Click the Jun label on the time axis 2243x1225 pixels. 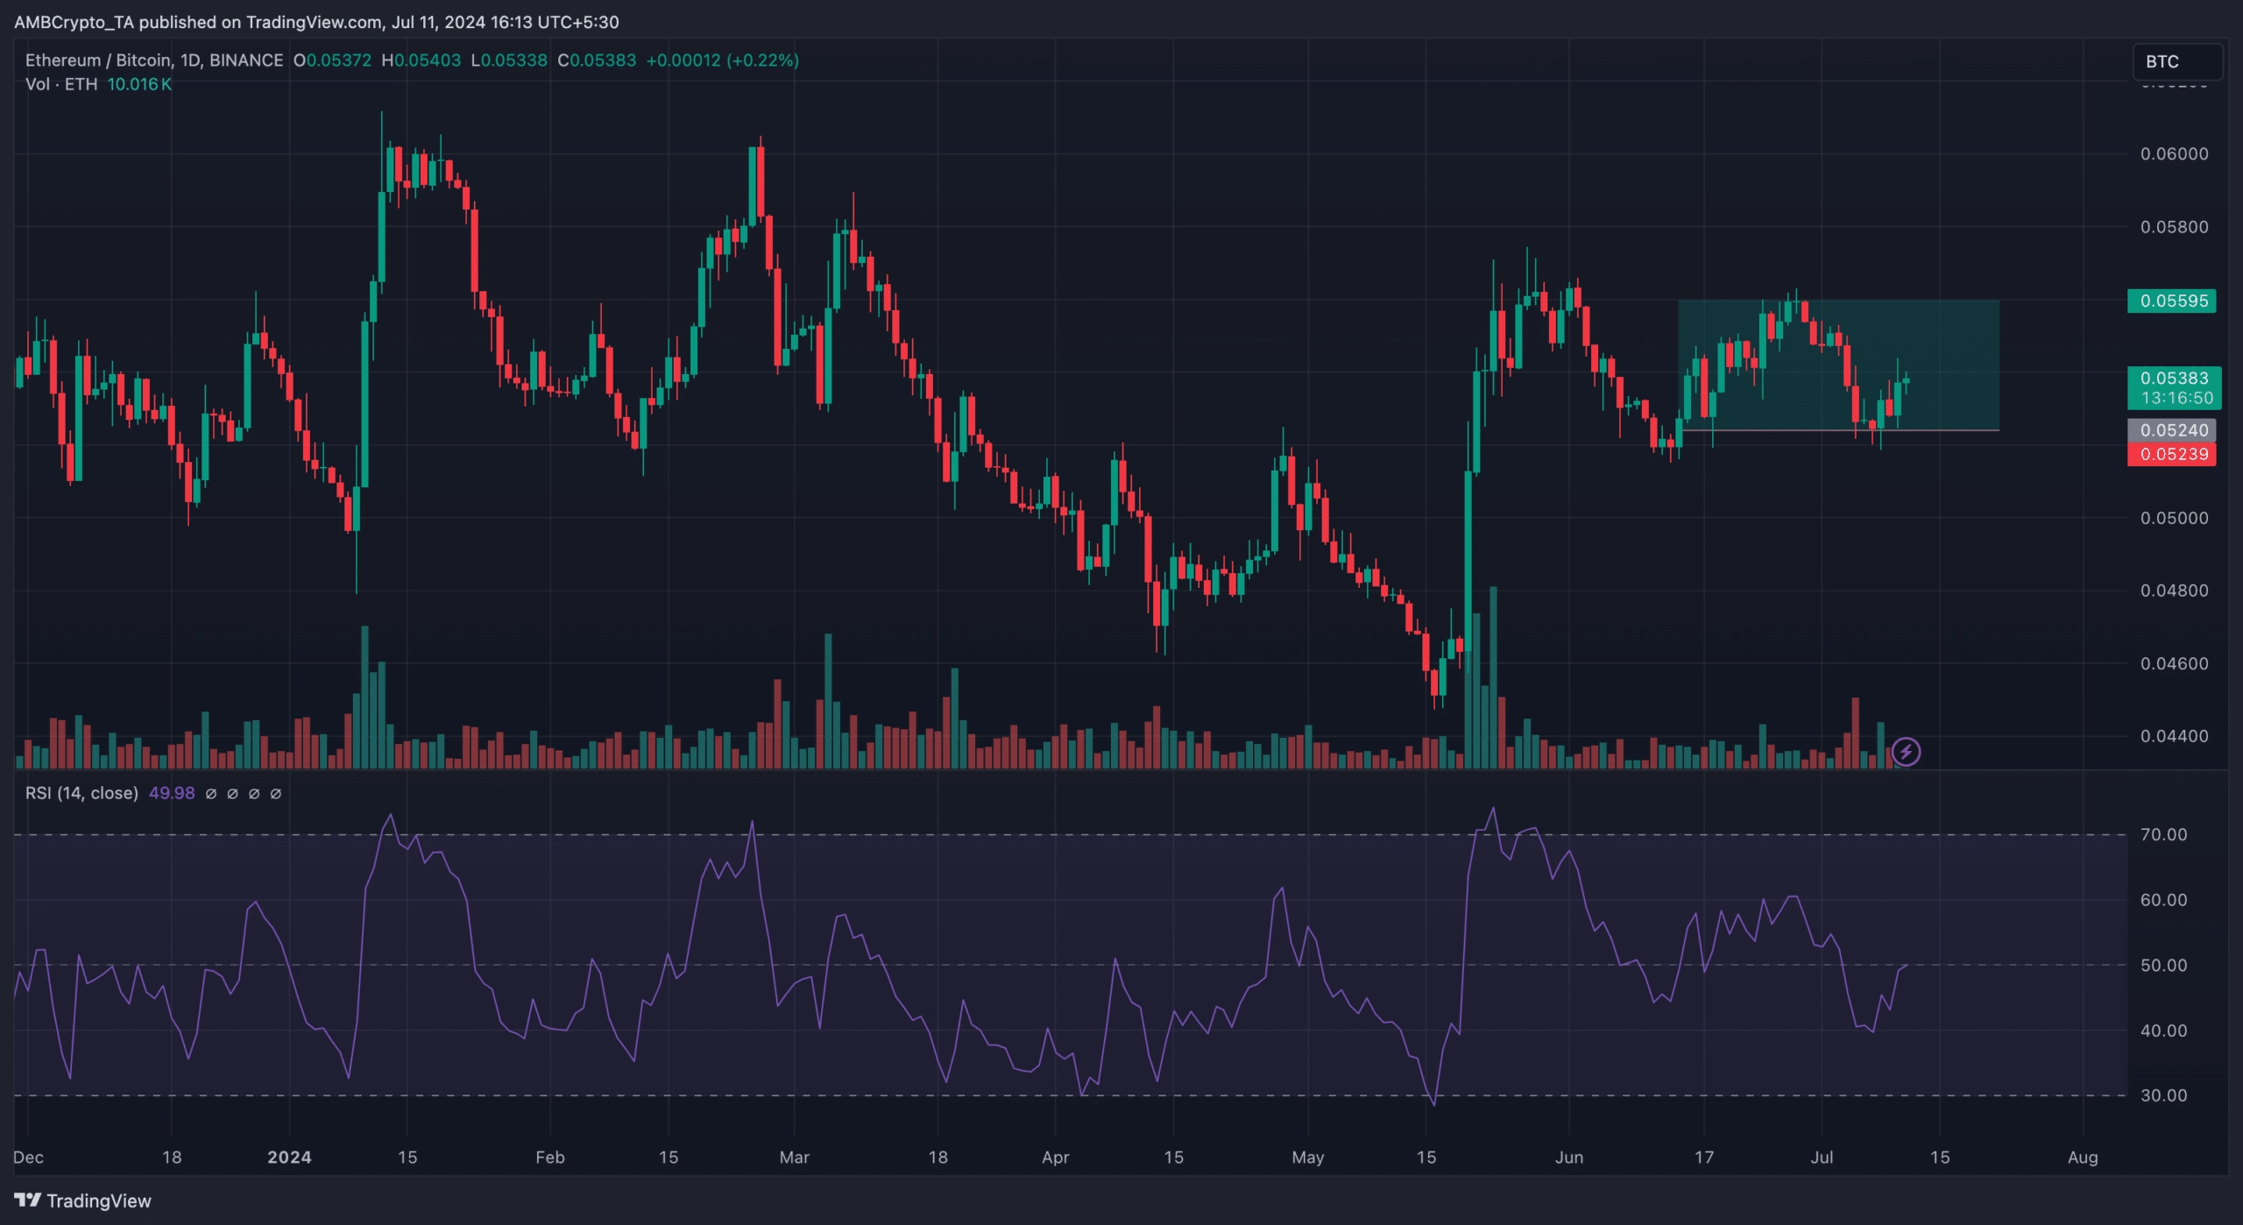click(1568, 1158)
